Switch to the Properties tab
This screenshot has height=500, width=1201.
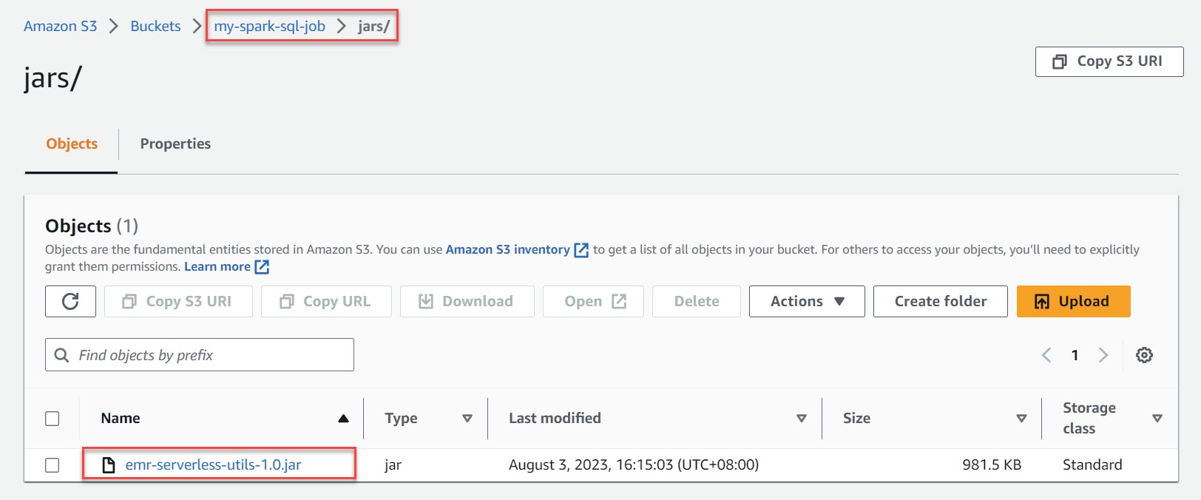point(175,143)
